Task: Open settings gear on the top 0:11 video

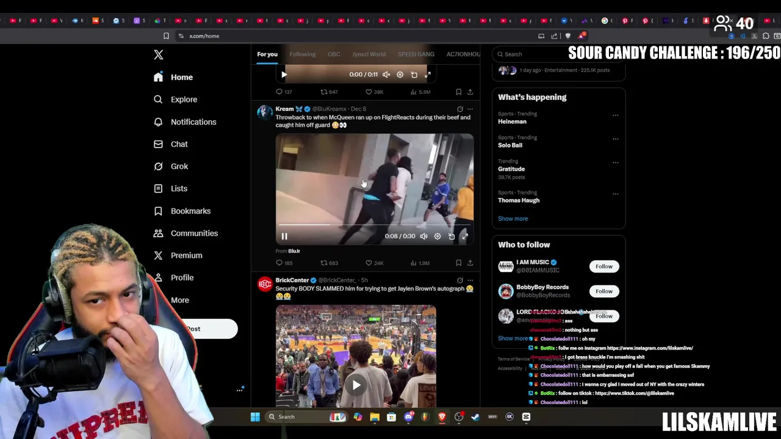Action: [400, 74]
